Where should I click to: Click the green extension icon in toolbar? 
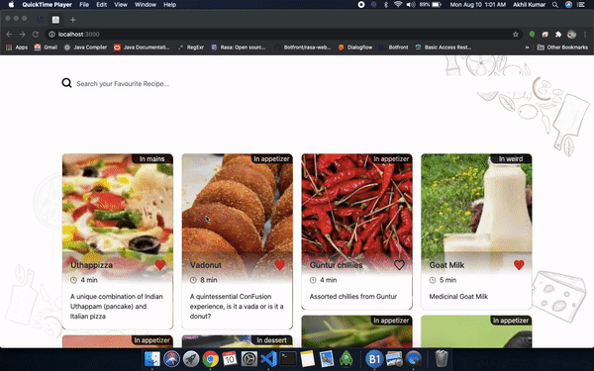pos(532,34)
